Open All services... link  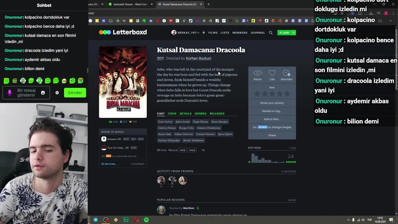109,164
